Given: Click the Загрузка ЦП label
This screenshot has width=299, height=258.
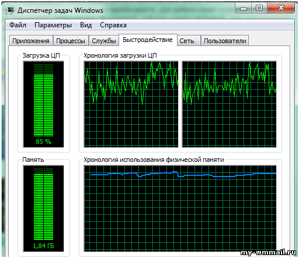Looking at the screenshot, I should click(41, 55).
